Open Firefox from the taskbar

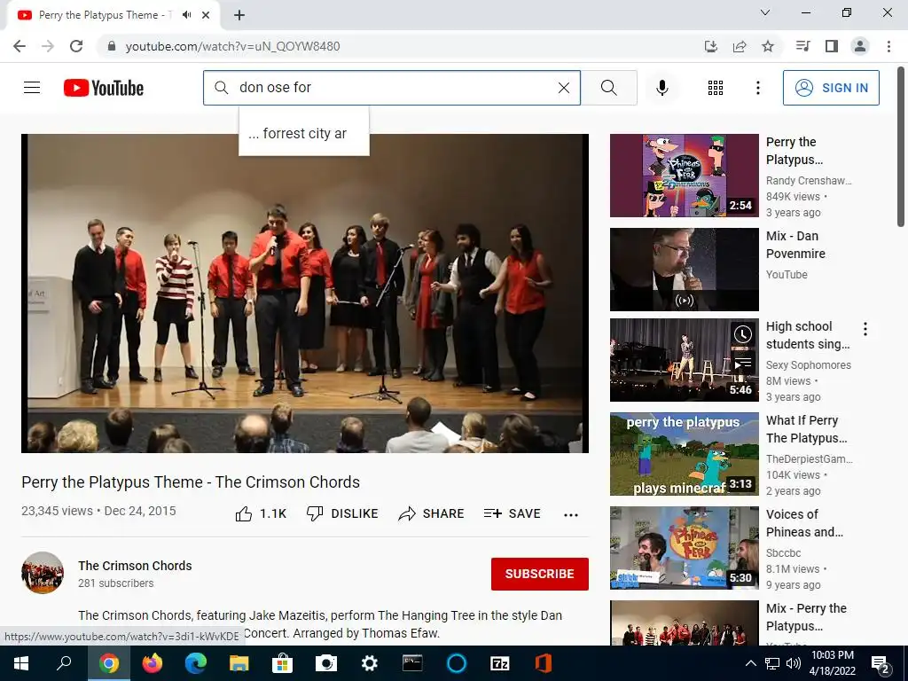click(x=153, y=663)
